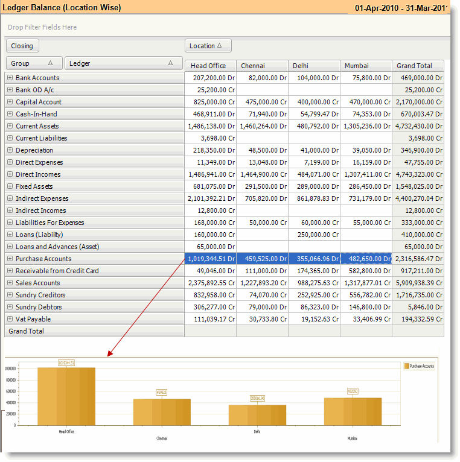The image size is (460, 462).
Task: Expand the Vat Payable group
Action: [10, 319]
